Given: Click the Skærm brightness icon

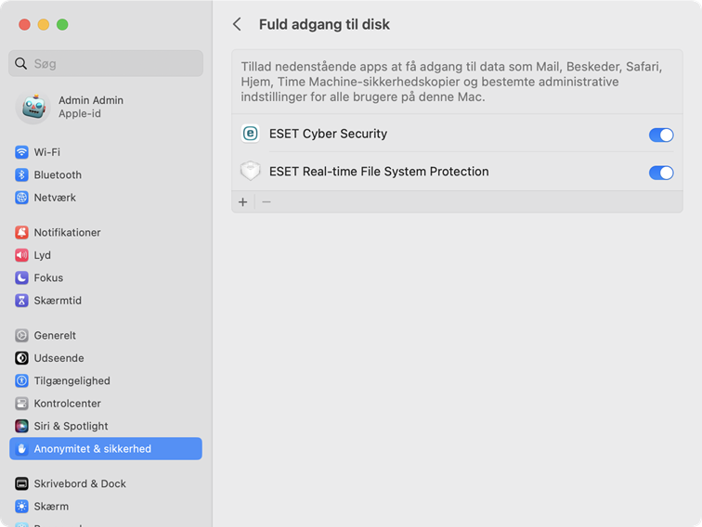Looking at the screenshot, I should point(21,506).
